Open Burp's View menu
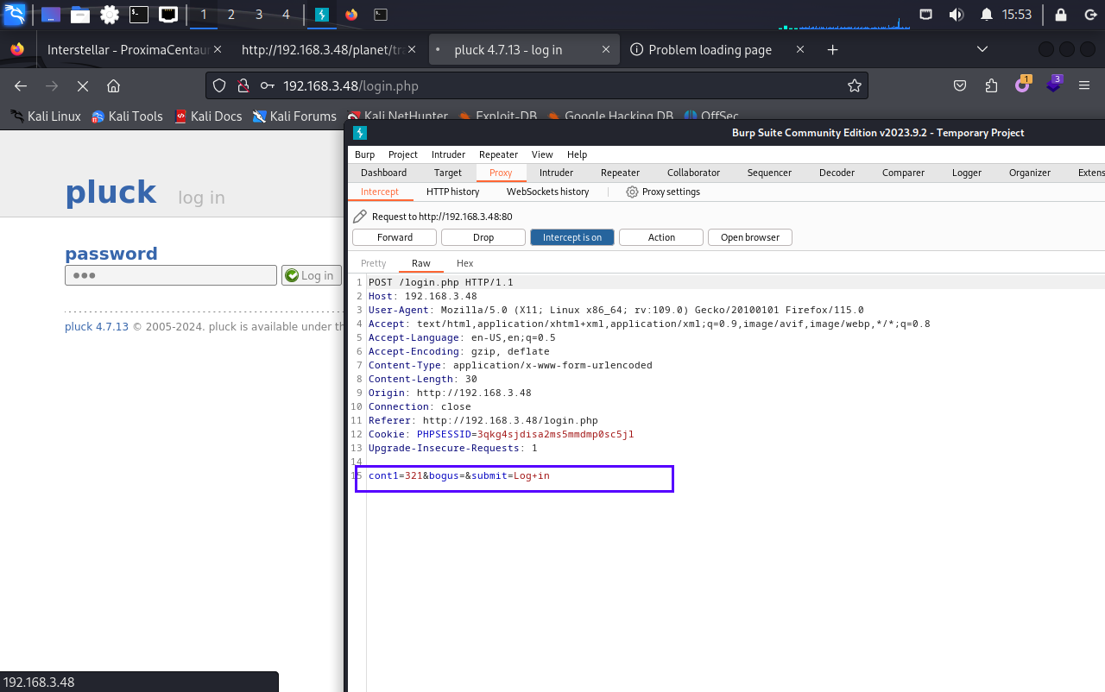The height and width of the screenshot is (692, 1105). point(542,154)
